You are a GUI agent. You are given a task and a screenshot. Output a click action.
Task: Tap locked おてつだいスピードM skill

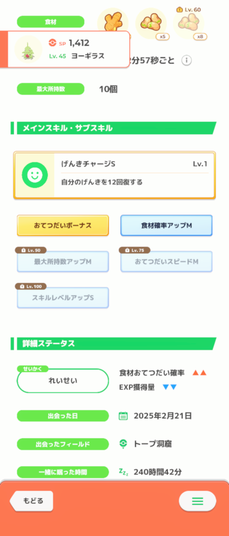[x=166, y=262]
